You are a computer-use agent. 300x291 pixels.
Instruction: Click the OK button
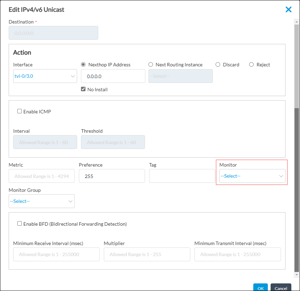point(260,288)
